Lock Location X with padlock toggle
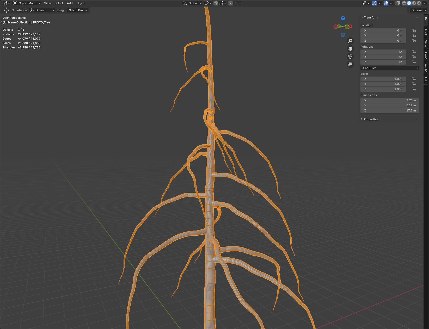The height and width of the screenshot is (329, 429). click(x=414, y=30)
